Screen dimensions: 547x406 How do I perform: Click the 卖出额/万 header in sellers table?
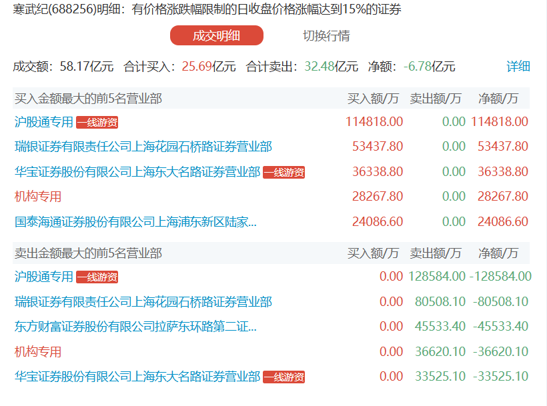click(x=435, y=253)
